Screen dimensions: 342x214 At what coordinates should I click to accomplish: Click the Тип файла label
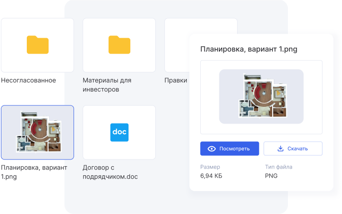point(278,167)
